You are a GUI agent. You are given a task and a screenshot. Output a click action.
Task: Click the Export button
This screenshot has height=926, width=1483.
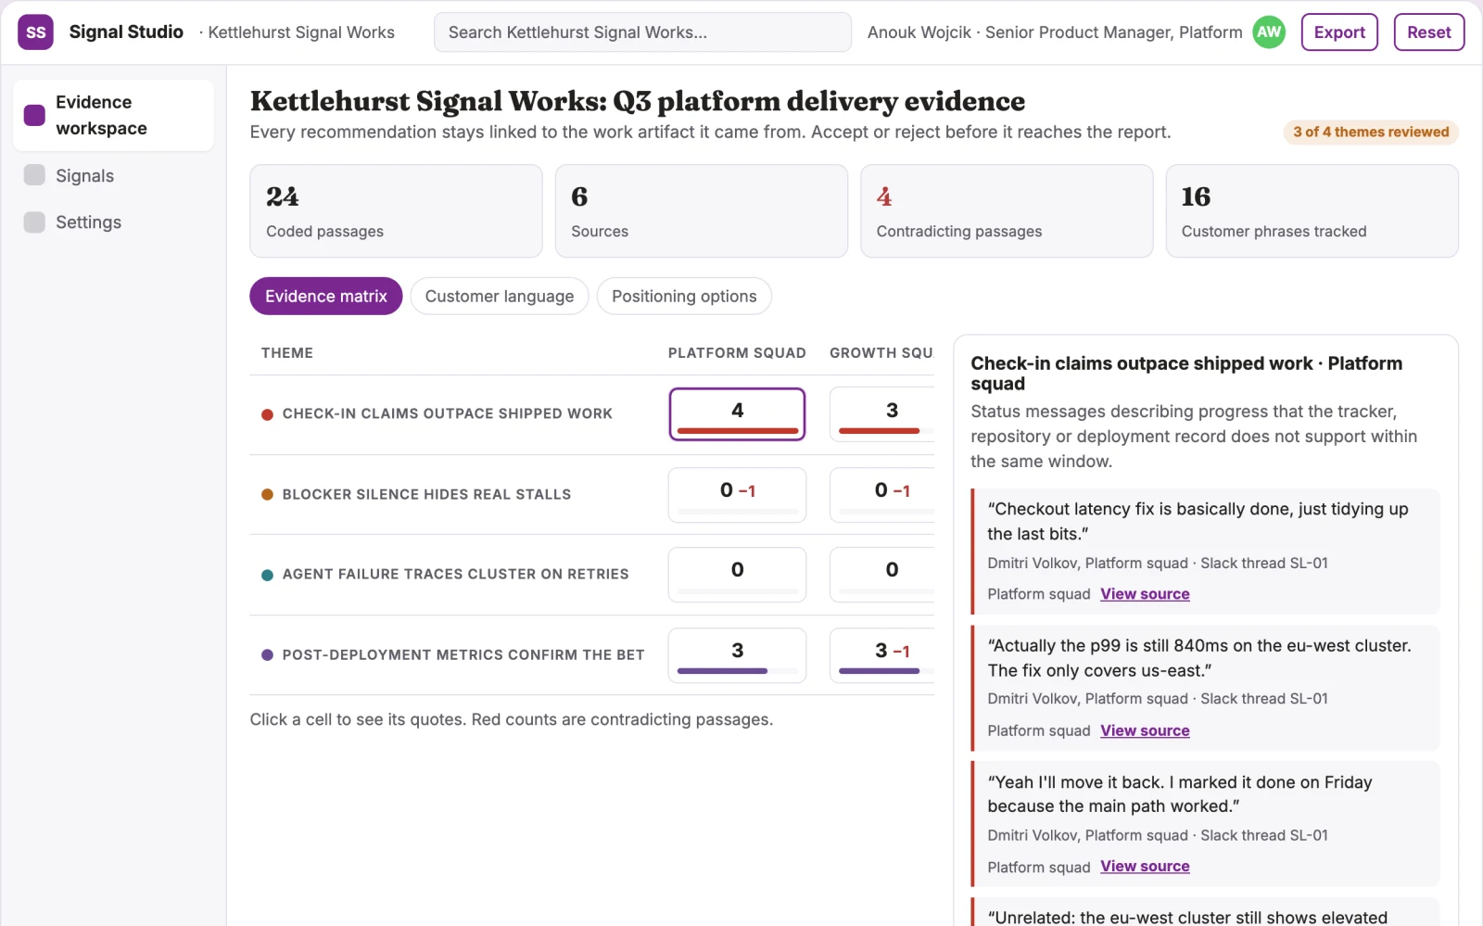coord(1339,32)
